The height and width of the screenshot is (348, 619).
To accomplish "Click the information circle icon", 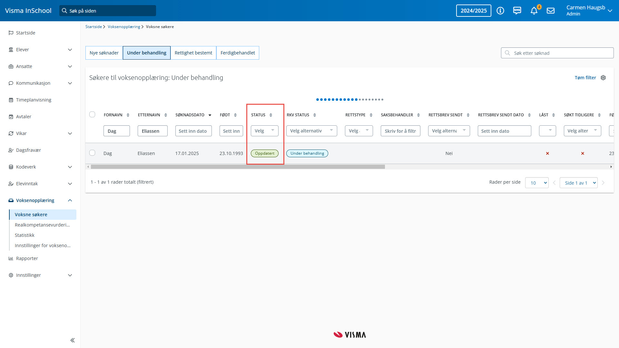I will click(x=500, y=11).
